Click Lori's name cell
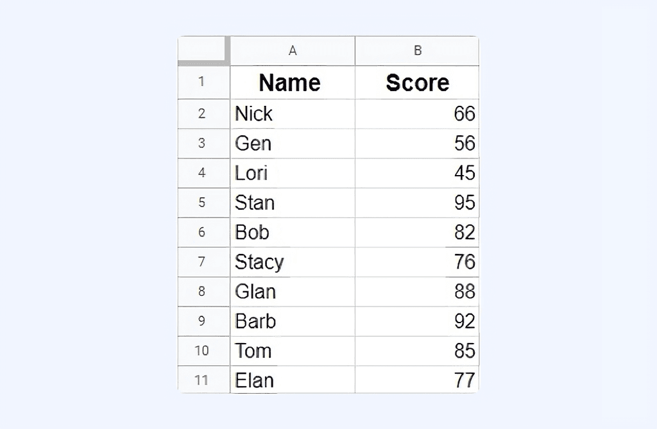This screenshot has height=429, width=657. pyautogui.click(x=293, y=173)
